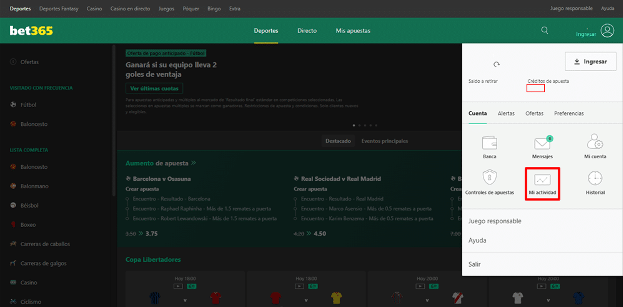Open Mi cuenta settings icon

[x=595, y=142]
